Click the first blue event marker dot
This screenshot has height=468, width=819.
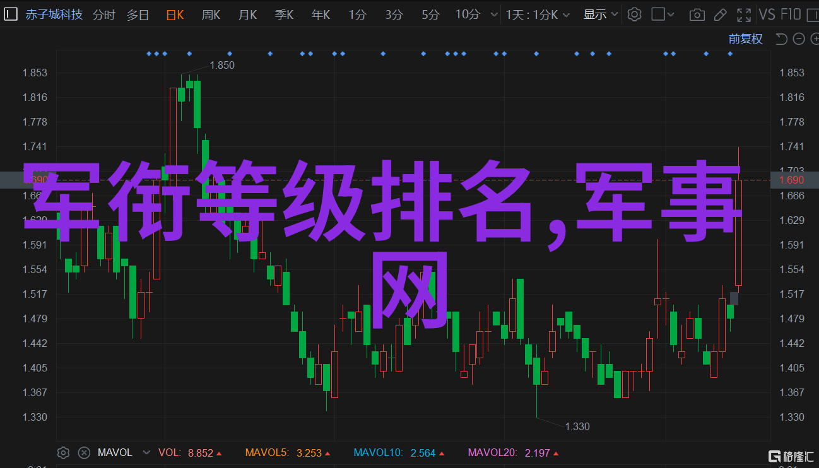pyautogui.click(x=149, y=54)
